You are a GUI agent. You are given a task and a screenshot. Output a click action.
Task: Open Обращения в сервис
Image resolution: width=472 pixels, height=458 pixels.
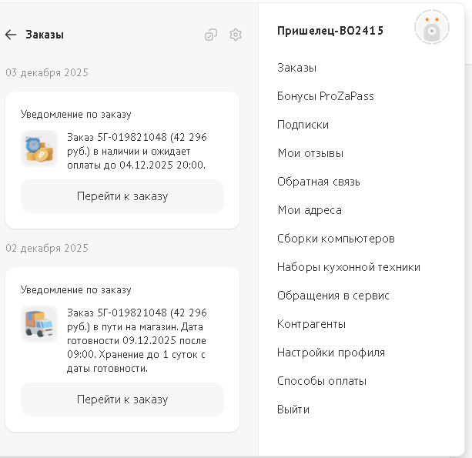[333, 296]
